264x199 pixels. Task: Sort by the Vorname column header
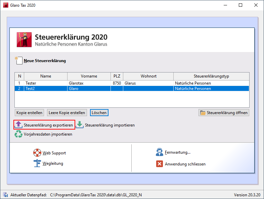click(89, 76)
